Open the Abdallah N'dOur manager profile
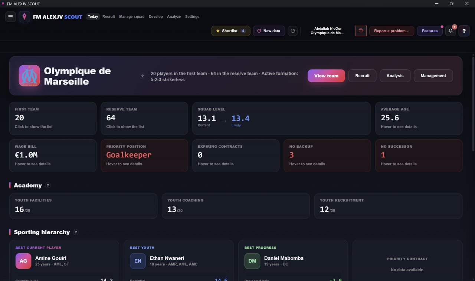The image size is (475, 281). point(328,31)
